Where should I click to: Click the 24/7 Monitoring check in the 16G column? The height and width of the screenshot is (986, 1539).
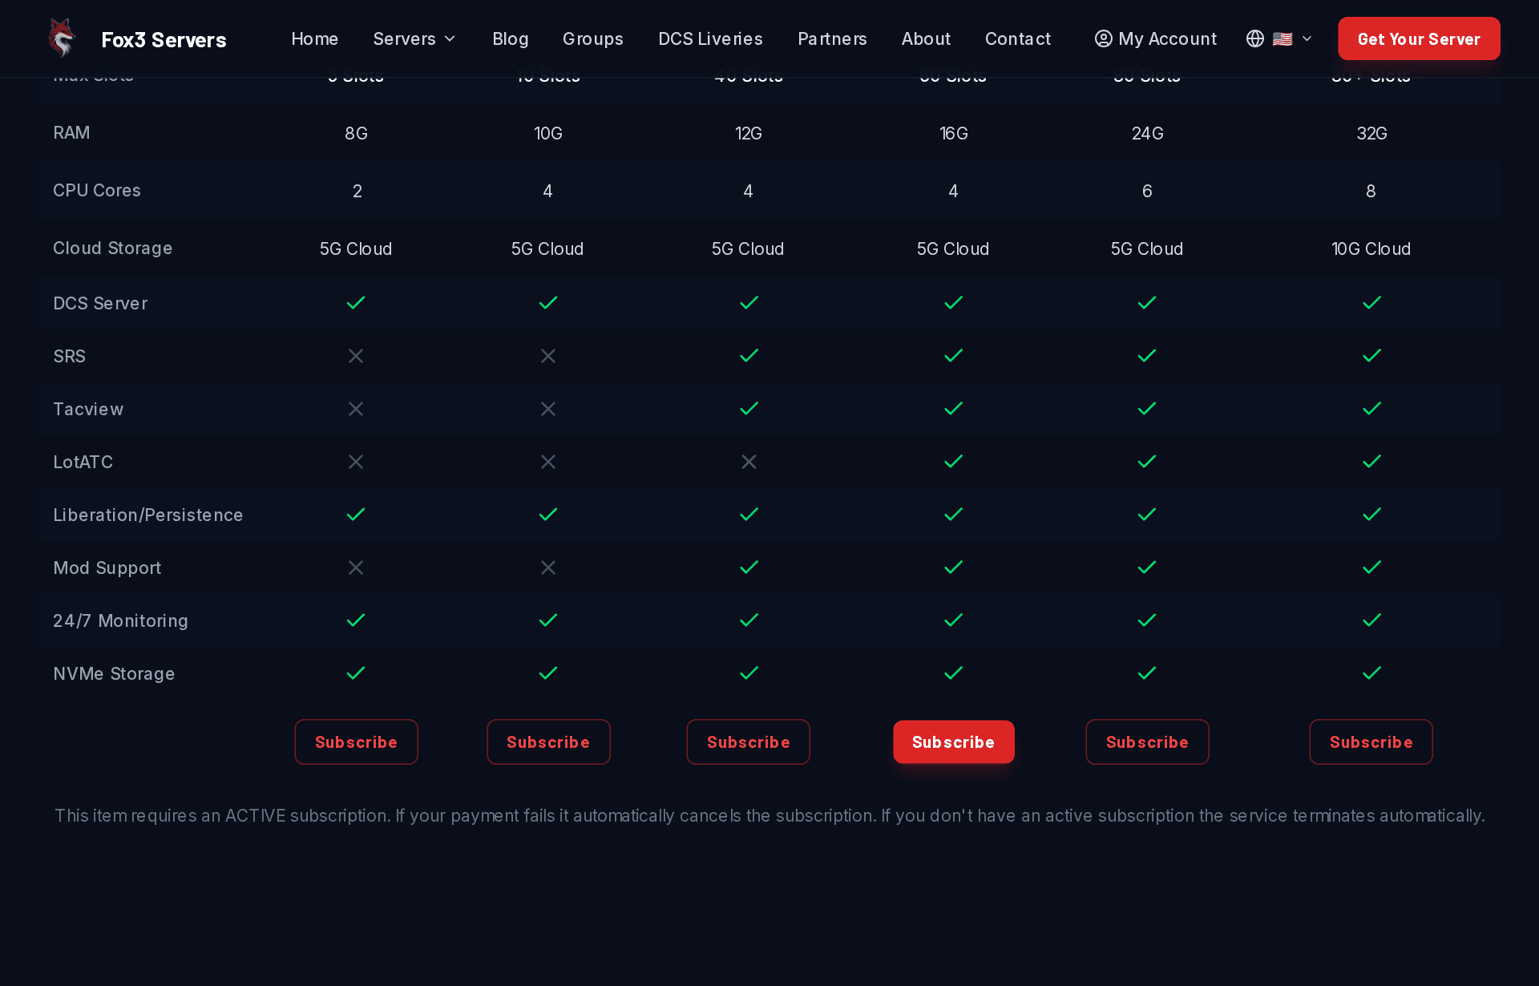[954, 620]
